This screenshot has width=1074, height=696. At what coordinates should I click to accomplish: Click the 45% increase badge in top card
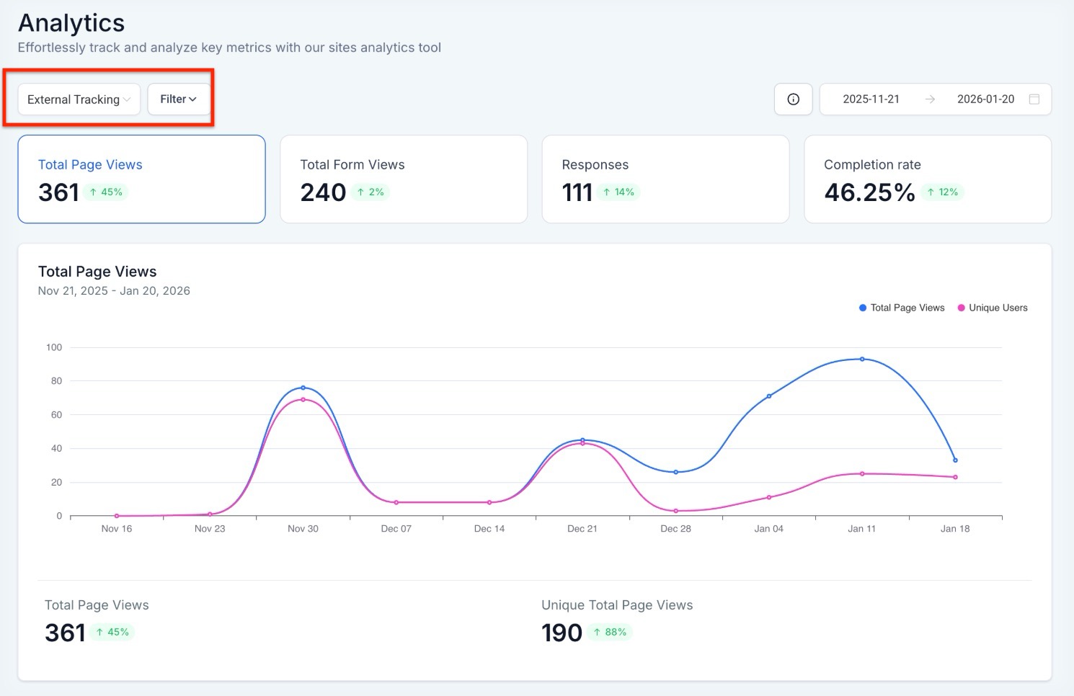106,192
